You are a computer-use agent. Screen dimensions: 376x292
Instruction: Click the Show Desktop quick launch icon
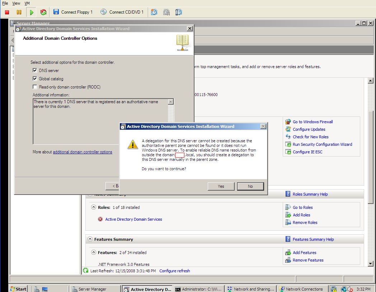[45, 289]
